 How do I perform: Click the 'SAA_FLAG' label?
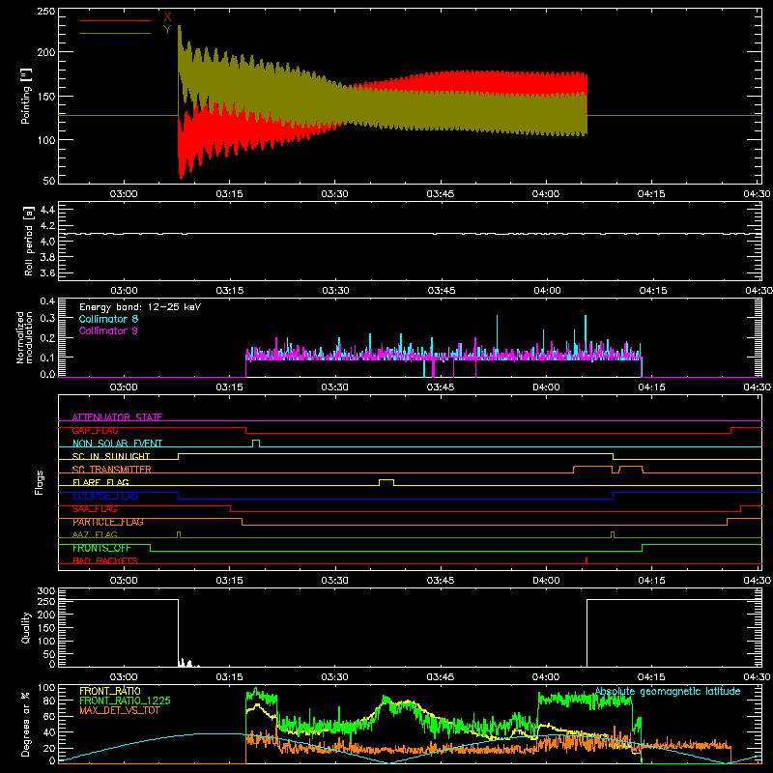(95, 509)
